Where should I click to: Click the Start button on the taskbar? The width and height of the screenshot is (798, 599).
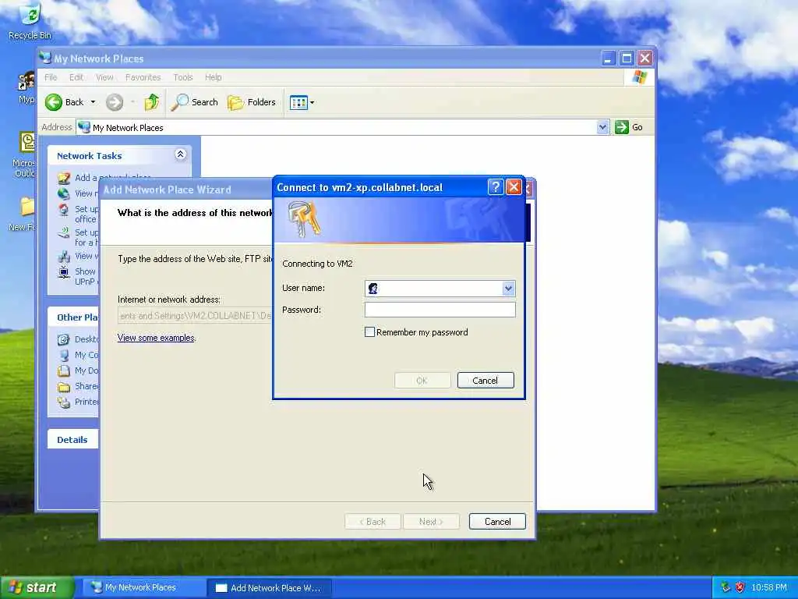tap(37, 588)
